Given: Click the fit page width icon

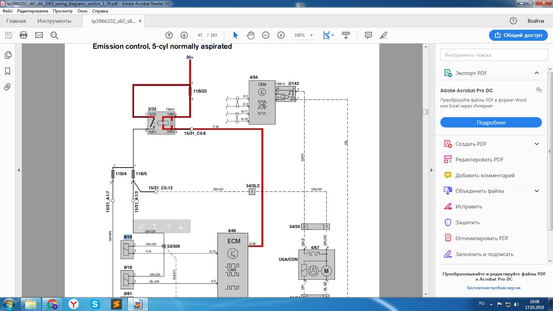Looking at the screenshot, I should (x=326, y=35).
